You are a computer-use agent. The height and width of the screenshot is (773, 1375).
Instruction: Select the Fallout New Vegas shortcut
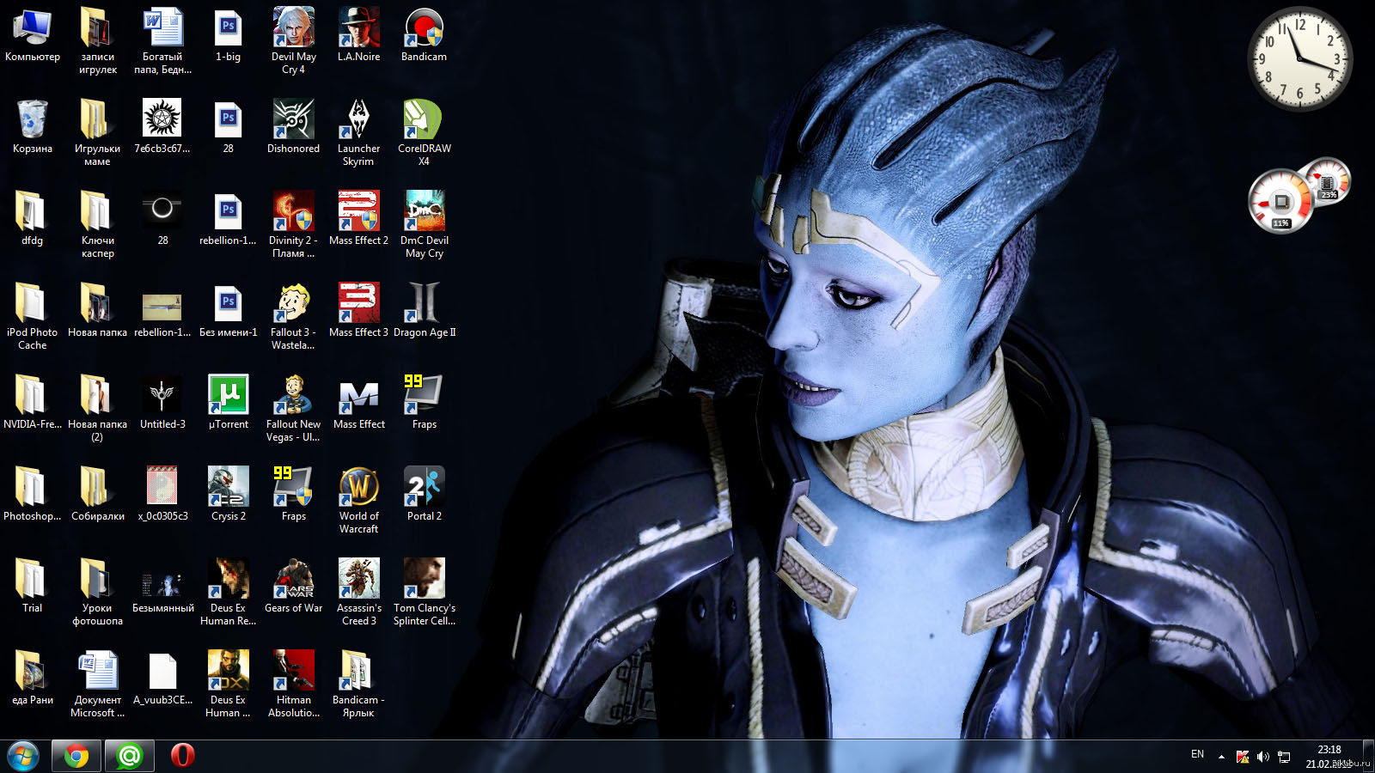coord(294,408)
